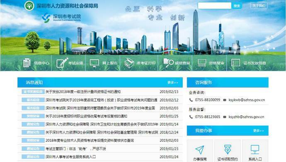The height and width of the screenshot is (162, 286).
Task: Open the 招标师职业资格收尾考试 notice
Action: [86, 116]
